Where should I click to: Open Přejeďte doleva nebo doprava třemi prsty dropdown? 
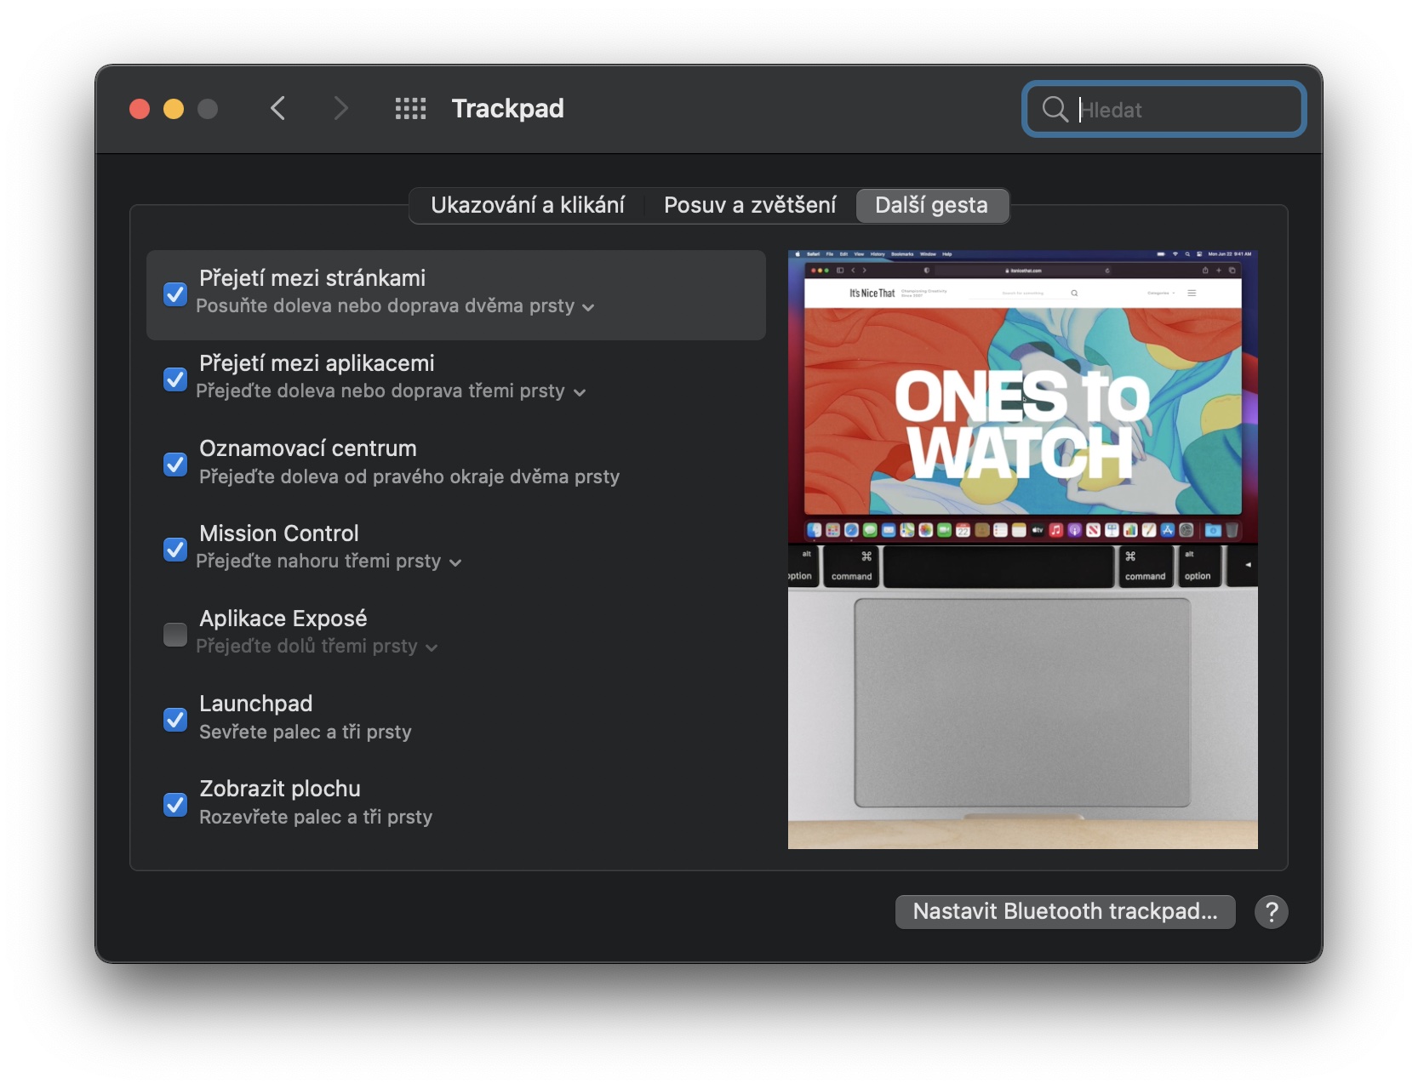391,391
